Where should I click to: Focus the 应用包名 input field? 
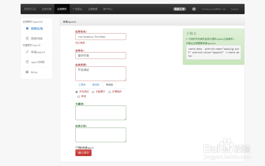coord(101,36)
